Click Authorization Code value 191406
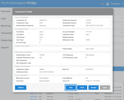 coord(42,55)
